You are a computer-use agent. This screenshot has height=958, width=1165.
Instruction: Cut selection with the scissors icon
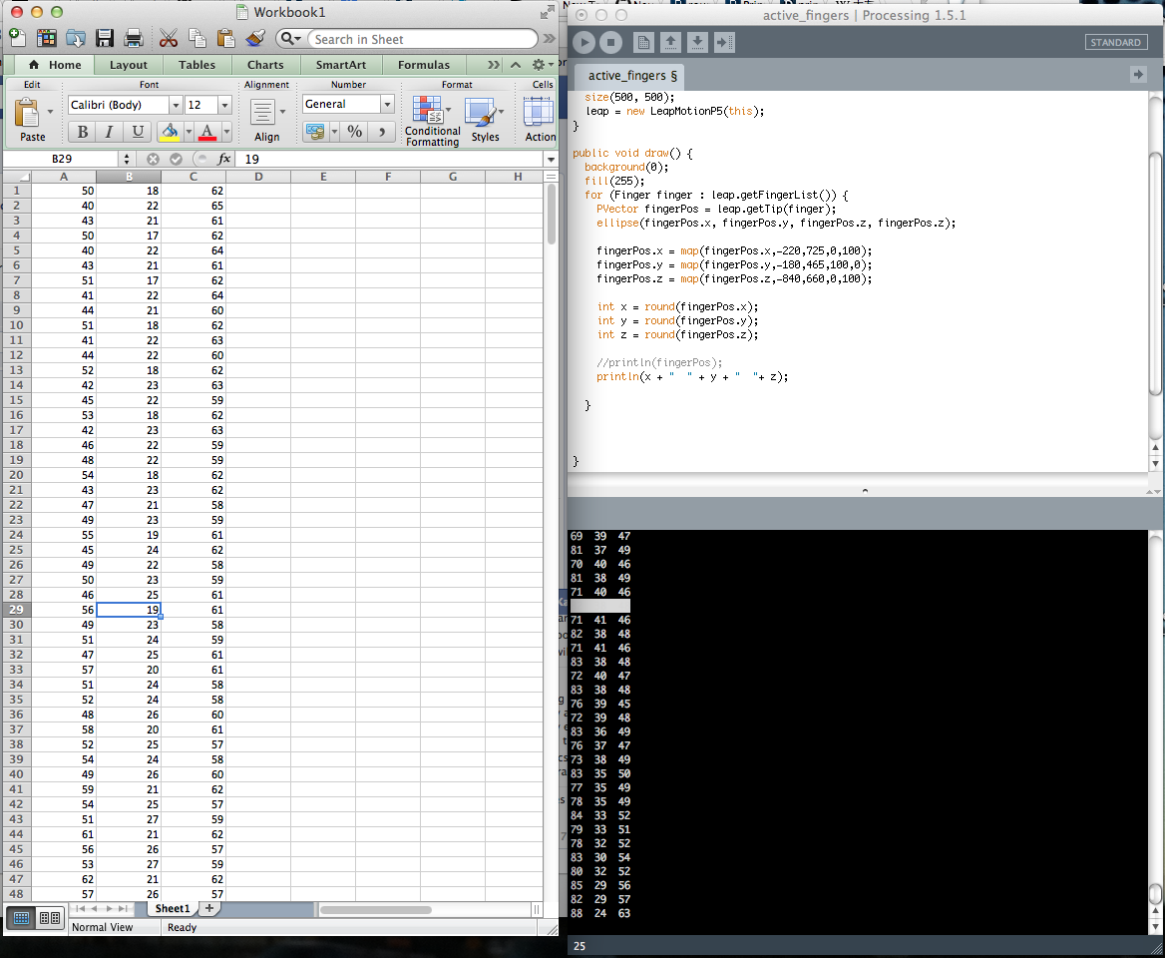click(169, 38)
